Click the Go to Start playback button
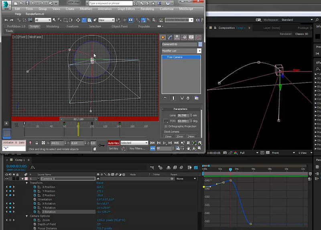Image resolution: width=321 pixels, height=230 pixels. coord(152,143)
